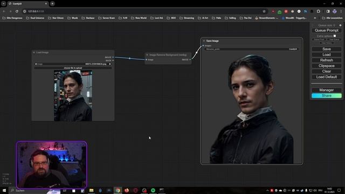Edit the filename_prefix field in Save Image
This screenshot has width=345, height=194.
251,49
